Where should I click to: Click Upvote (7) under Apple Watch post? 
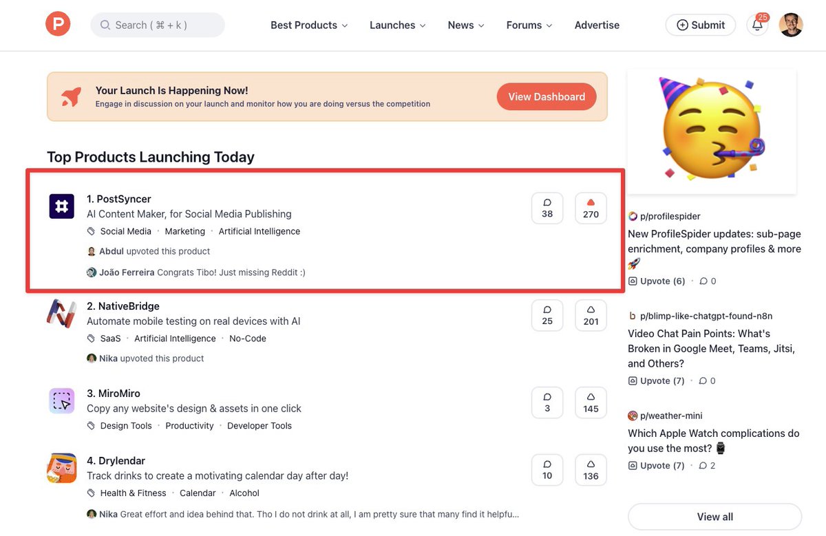[657, 466]
